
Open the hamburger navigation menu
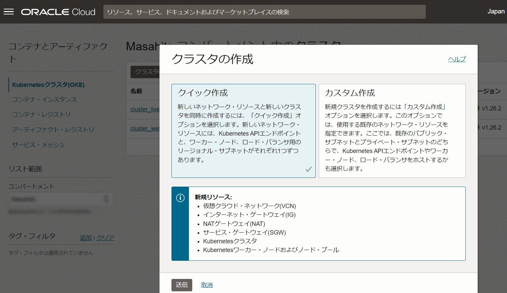point(9,12)
